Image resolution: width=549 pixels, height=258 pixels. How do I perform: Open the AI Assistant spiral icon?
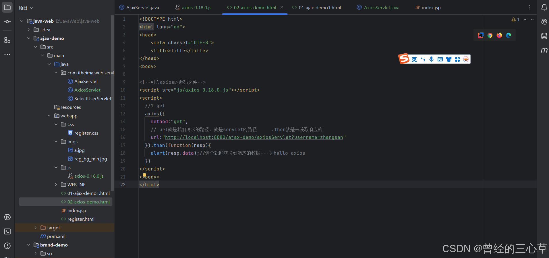pos(544,22)
